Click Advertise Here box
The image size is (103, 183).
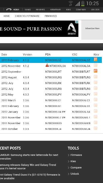click(x=92, y=30)
